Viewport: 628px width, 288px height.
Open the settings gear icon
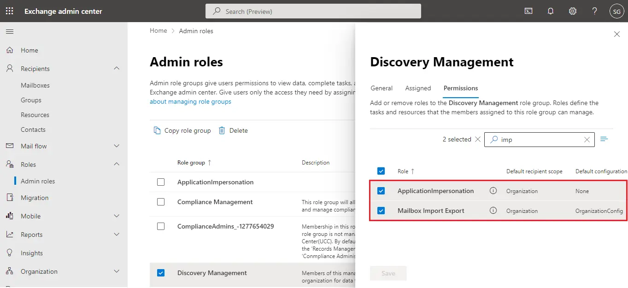tap(573, 11)
